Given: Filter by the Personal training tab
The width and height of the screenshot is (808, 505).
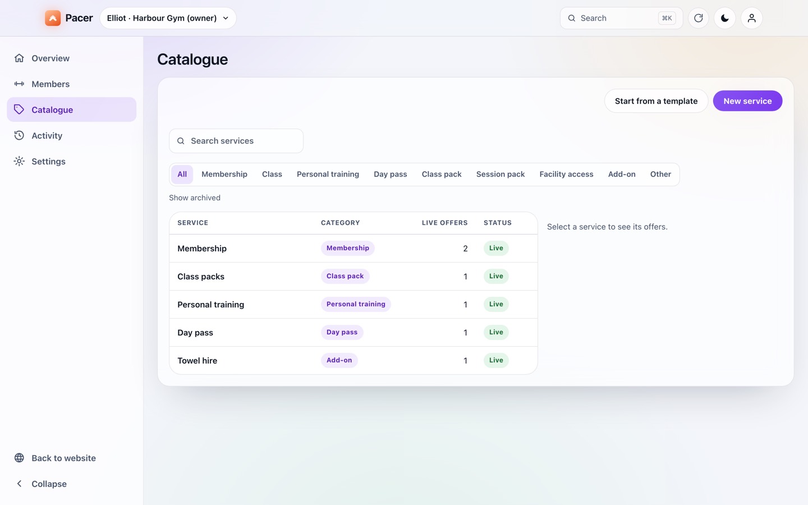Looking at the screenshot, I should click(x=328, y=175).
